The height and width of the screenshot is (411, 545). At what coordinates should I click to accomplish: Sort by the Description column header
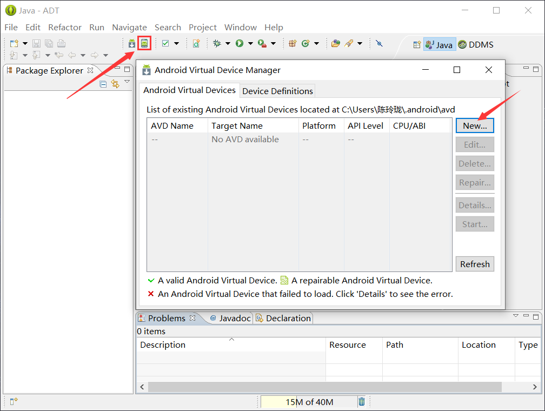(x=231, y=344)
